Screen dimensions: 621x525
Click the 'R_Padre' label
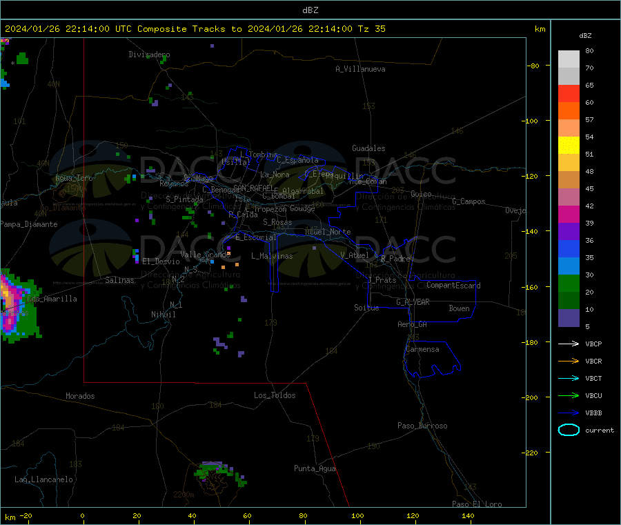[395, 259]
